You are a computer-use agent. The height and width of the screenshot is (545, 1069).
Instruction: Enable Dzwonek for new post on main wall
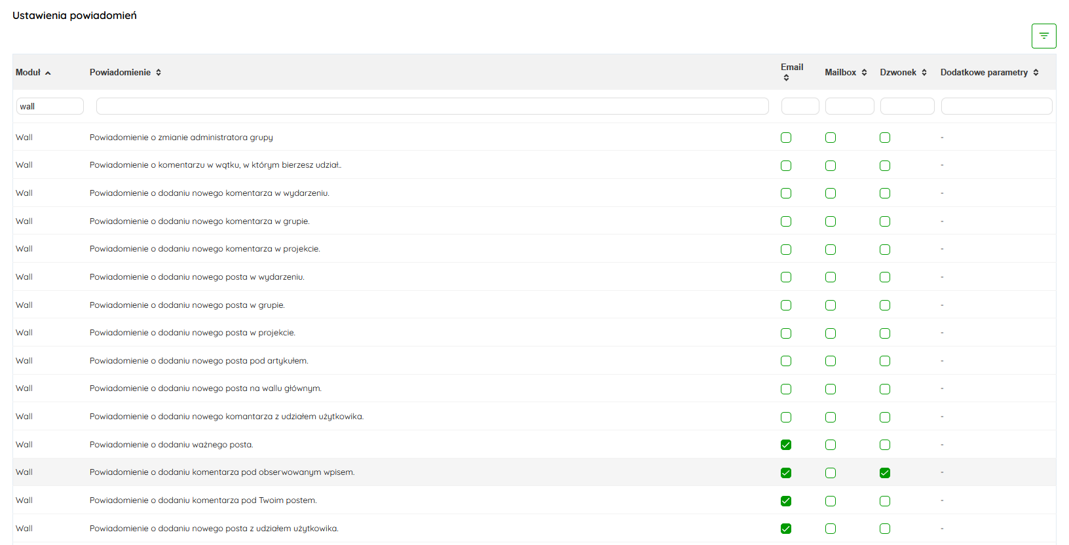[885, 389]
